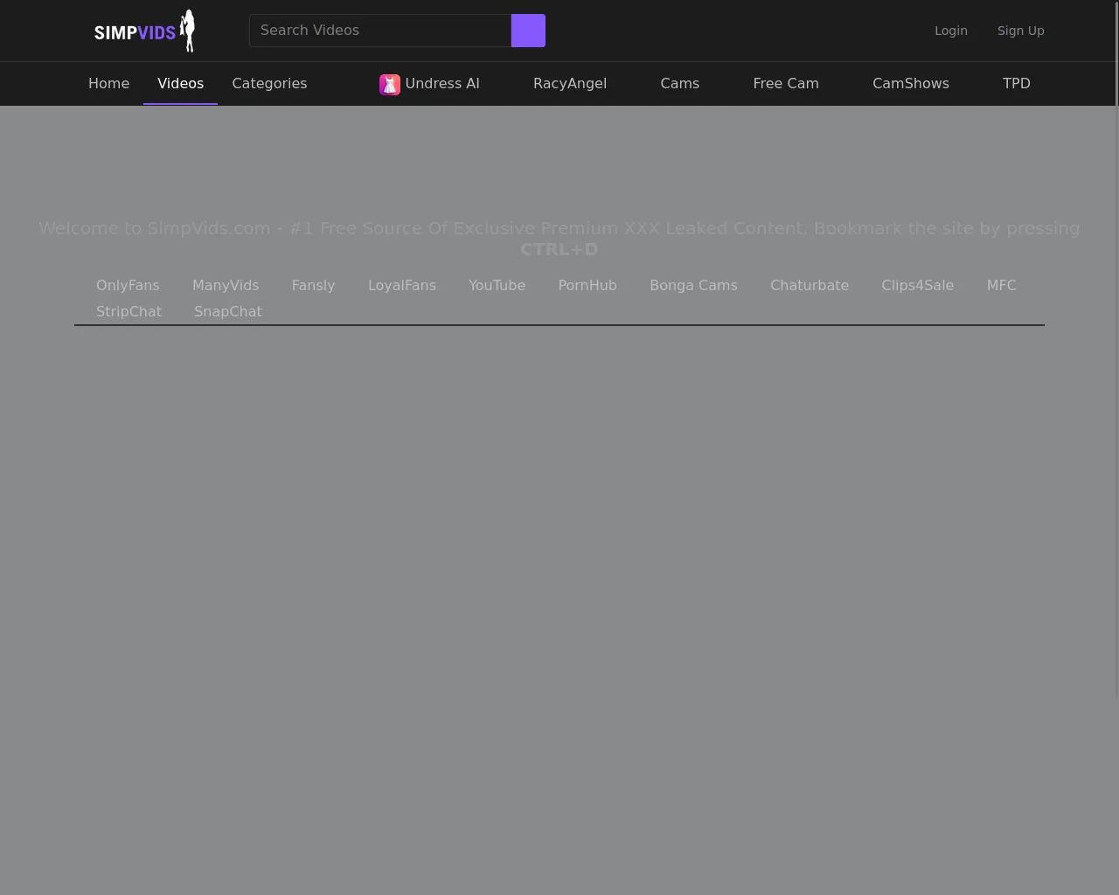This screenshot has height=895, width=1119.
Task: Open the Free Cam menu item
Action: 785,84
